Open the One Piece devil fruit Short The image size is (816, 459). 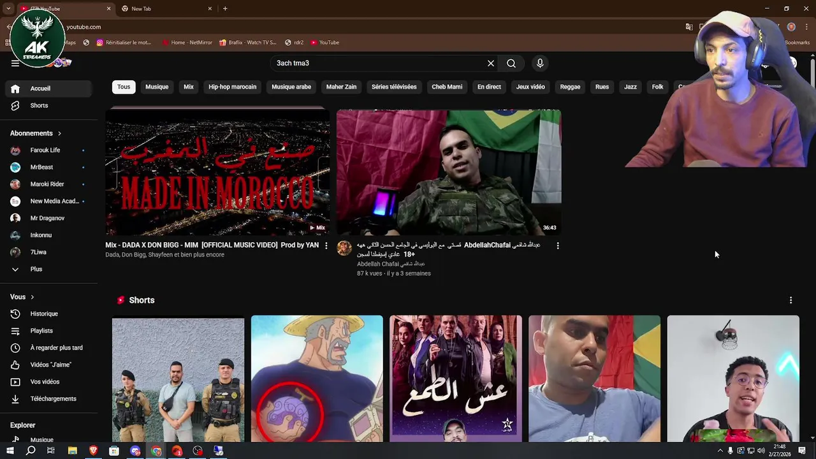tap(317, 379)
